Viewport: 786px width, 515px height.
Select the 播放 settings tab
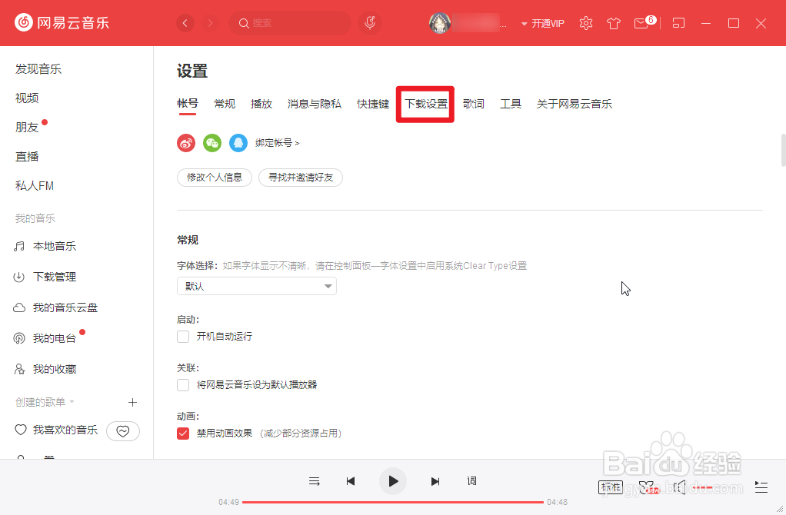[x=261, y=104]
